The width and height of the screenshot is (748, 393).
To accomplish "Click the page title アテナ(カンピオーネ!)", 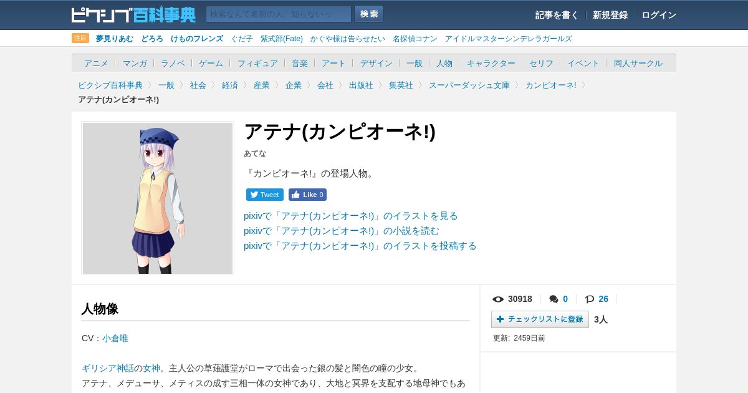I will point(340,132).
